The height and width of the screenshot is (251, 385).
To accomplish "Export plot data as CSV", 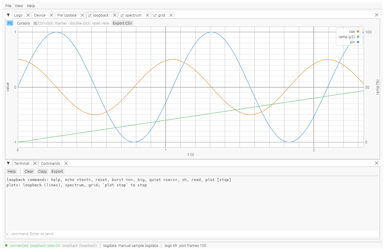I will point(122,23).
